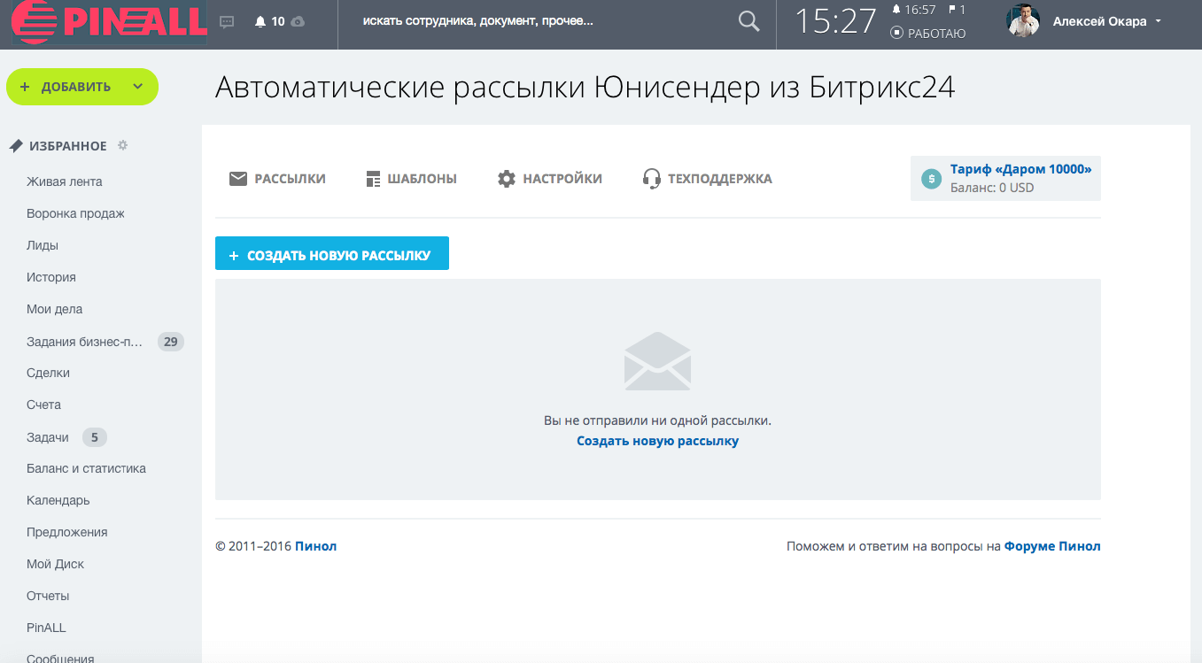Open Живая лента in sidebar

[x=65, y=181]
